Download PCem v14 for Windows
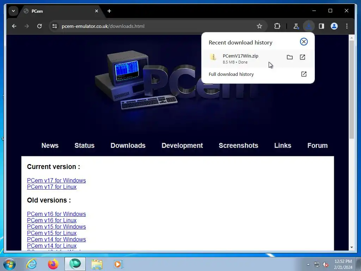361x271 pixels. (56, 240)
